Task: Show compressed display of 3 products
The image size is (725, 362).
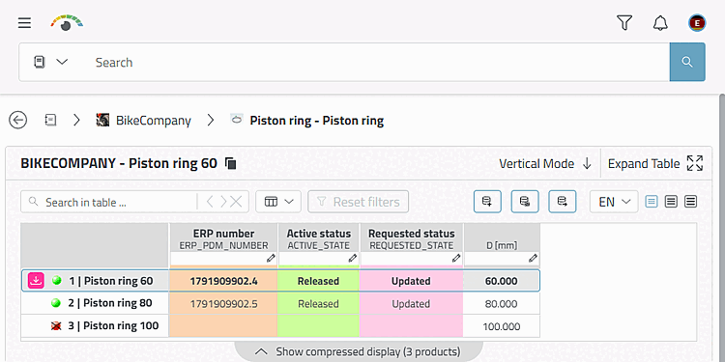Action: click(x=359, y=351)
